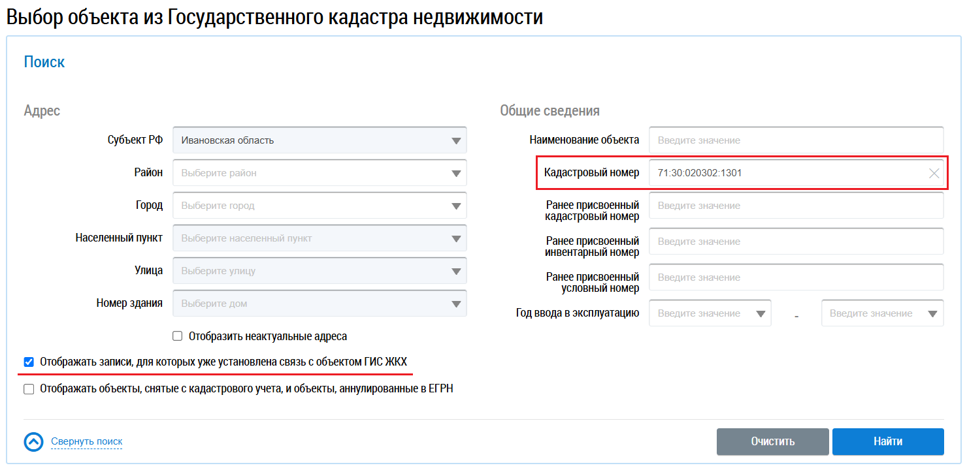Open the Улица dropdown

[x=320, y=271]
